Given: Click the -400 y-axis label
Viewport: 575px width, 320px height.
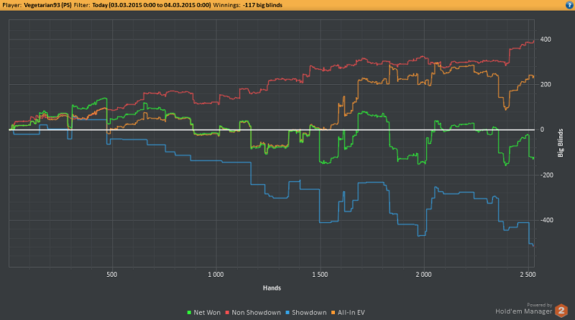Looking at the screenshot, I should (546, 220).
